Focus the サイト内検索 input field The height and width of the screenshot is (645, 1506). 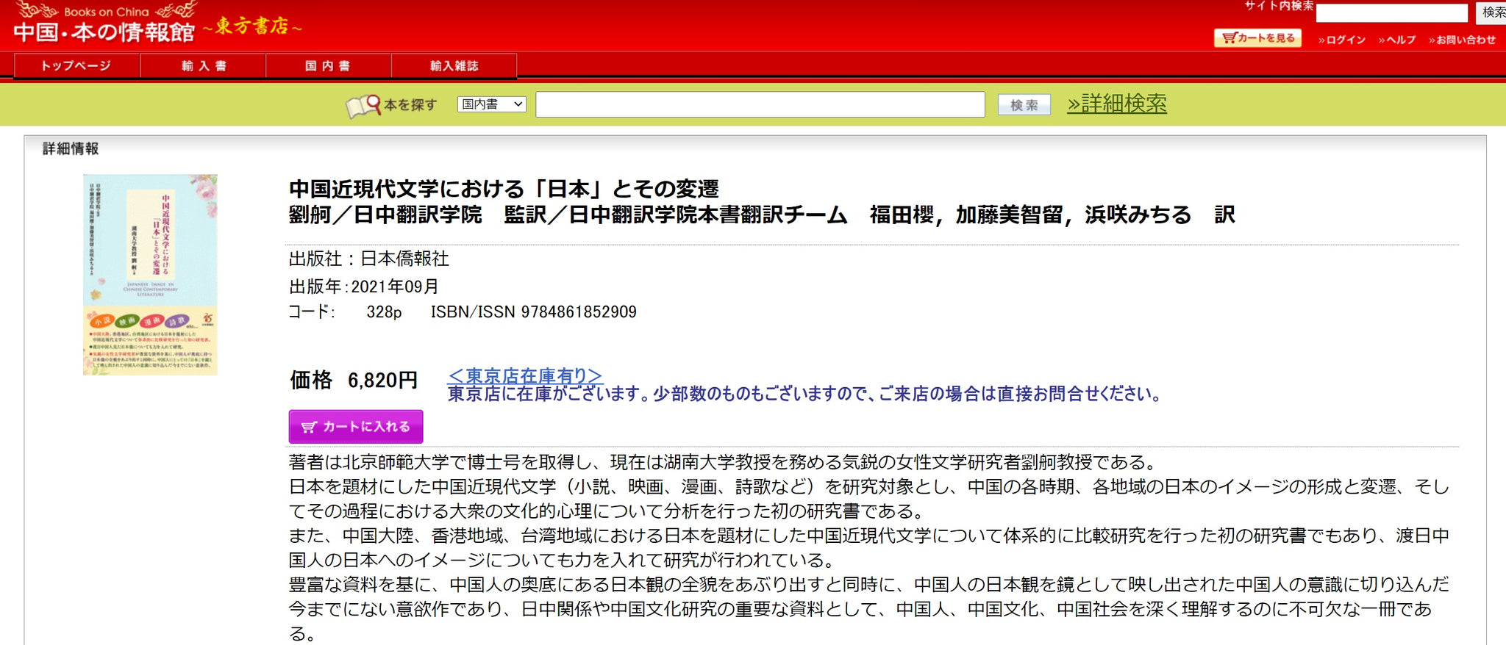click(x=1391, y=13)
